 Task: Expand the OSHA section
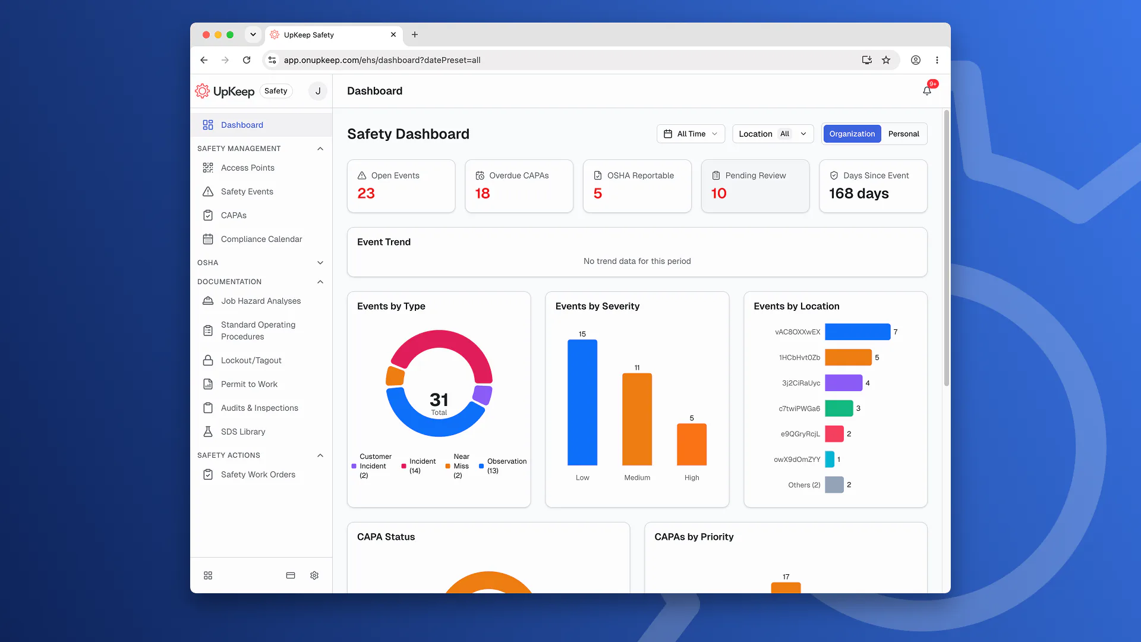[x=320, y=263]
